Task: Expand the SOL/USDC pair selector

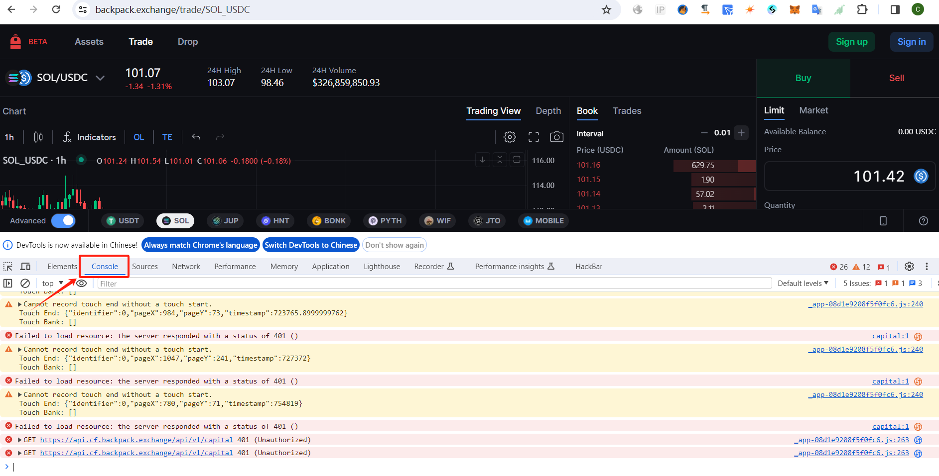Action: pyautogui.click(x=100, y=78)
